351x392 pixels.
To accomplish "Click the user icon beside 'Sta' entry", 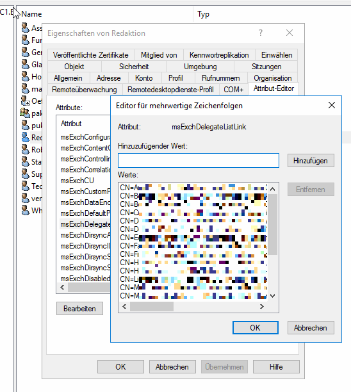I will point(25,162).
